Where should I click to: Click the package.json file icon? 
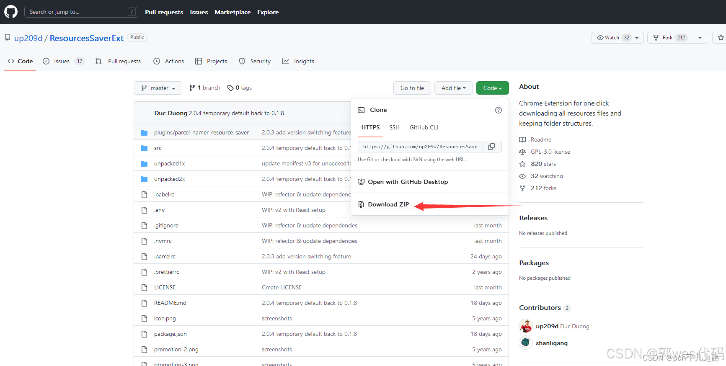click(145, 334)
